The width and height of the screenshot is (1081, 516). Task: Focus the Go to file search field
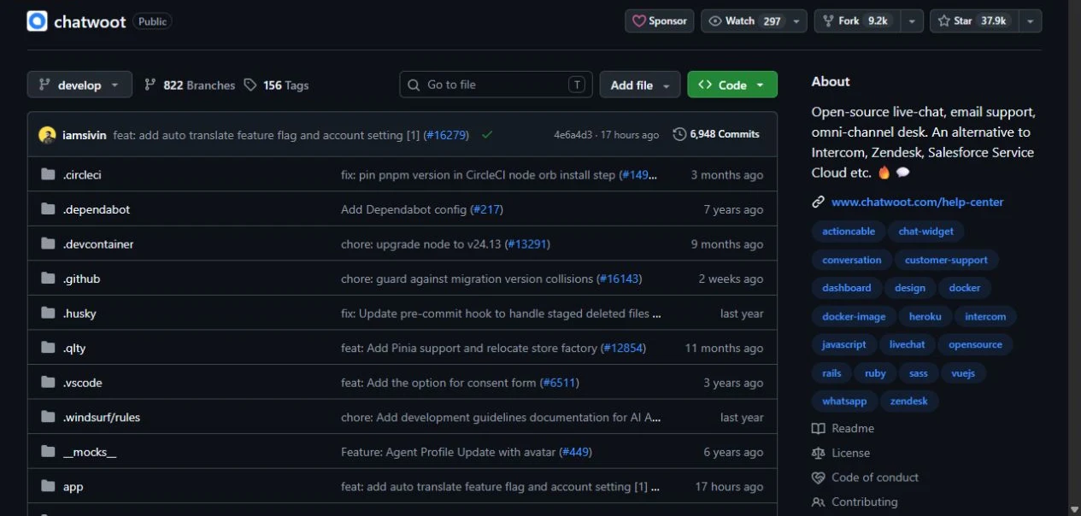pos(496,85)
